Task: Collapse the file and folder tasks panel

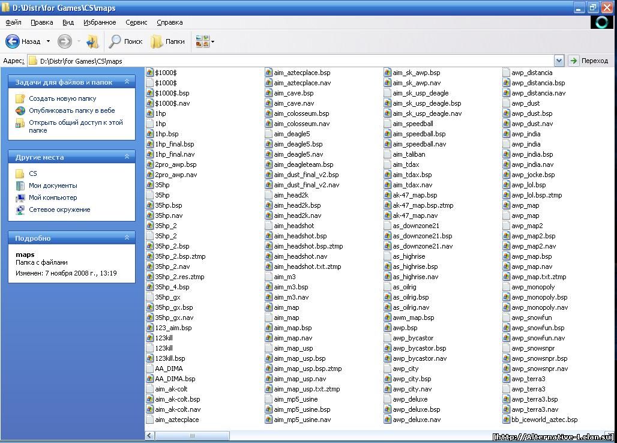Action: (127, 82)
